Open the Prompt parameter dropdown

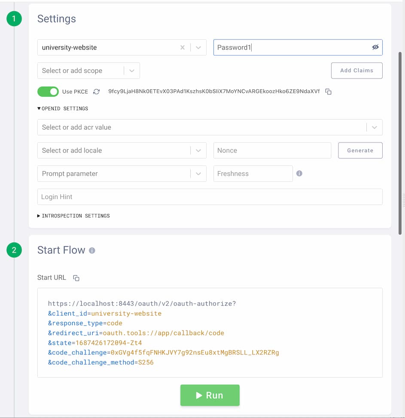tap(198, 173)
